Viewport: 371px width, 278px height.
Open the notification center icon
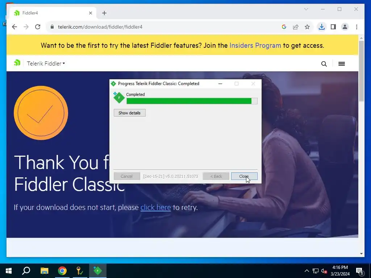pos(359,271)
